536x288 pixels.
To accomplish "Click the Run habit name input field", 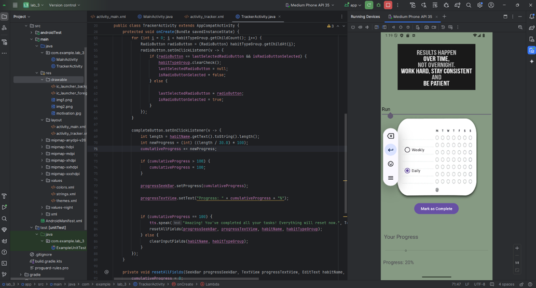I will tap(436, 109).
